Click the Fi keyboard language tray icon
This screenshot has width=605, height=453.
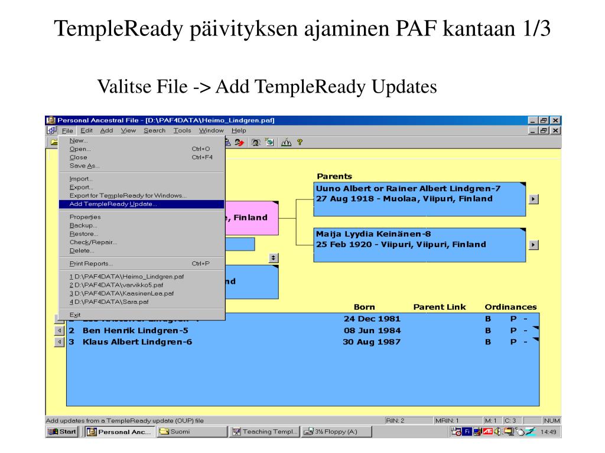(467, 431)
